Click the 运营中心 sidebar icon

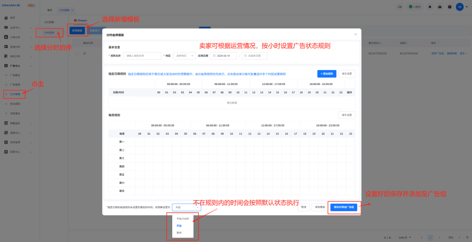pyautogui.click(x=6, y=27)
